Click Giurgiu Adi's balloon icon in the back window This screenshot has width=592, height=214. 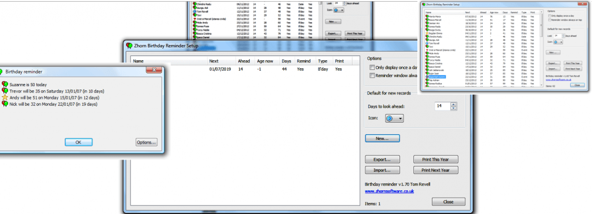point(195,7)
